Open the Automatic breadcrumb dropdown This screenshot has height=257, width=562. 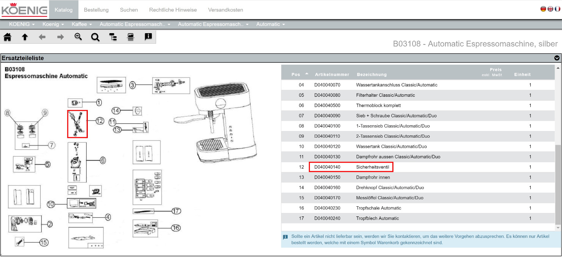pyautogui.click(x=270, y=24)
